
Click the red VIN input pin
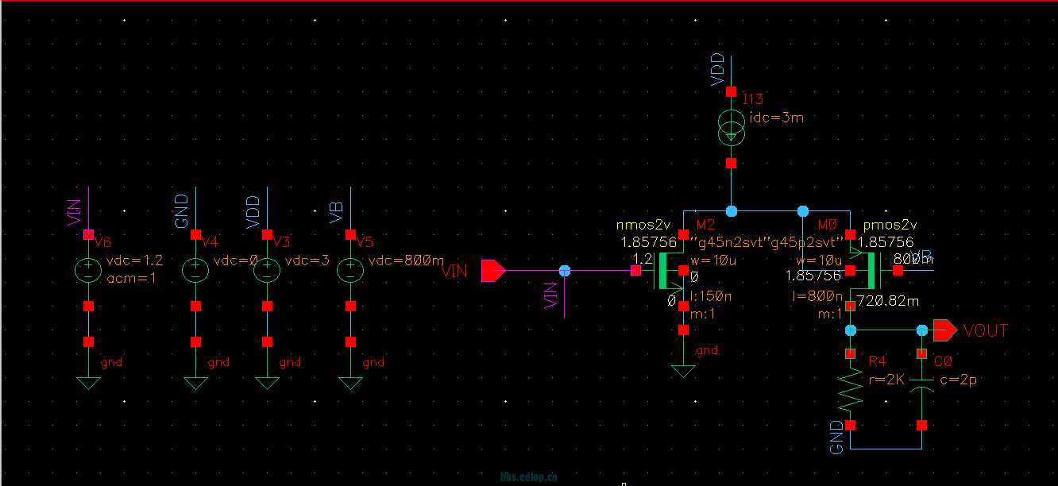(493, 271)
